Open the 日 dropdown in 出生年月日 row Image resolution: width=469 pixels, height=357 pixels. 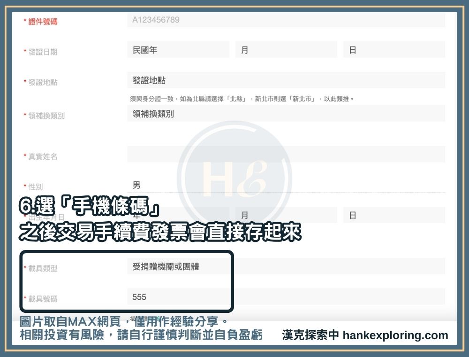coord(393,215)
